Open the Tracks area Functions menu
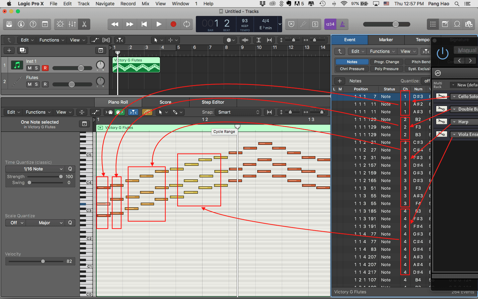 coord(52,40)
